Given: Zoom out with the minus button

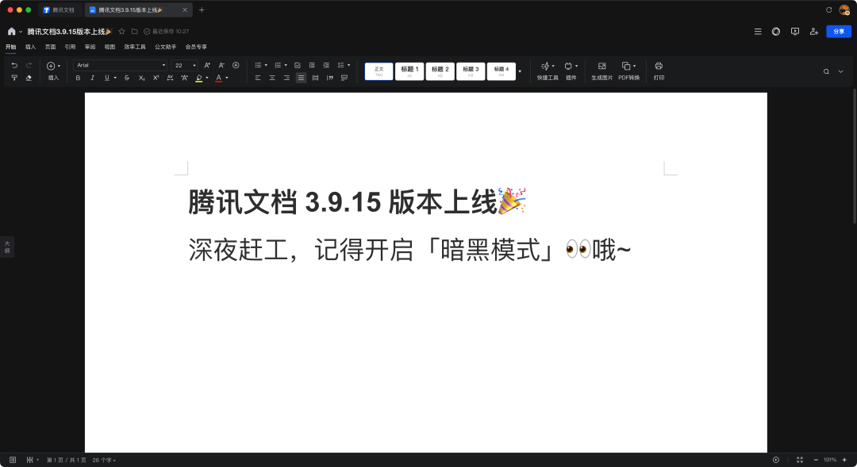Looking at the screenshot, I should (x=816, y=460).
